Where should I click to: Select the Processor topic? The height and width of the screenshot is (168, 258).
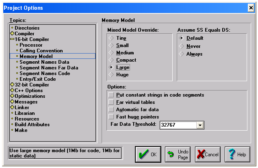31,45
